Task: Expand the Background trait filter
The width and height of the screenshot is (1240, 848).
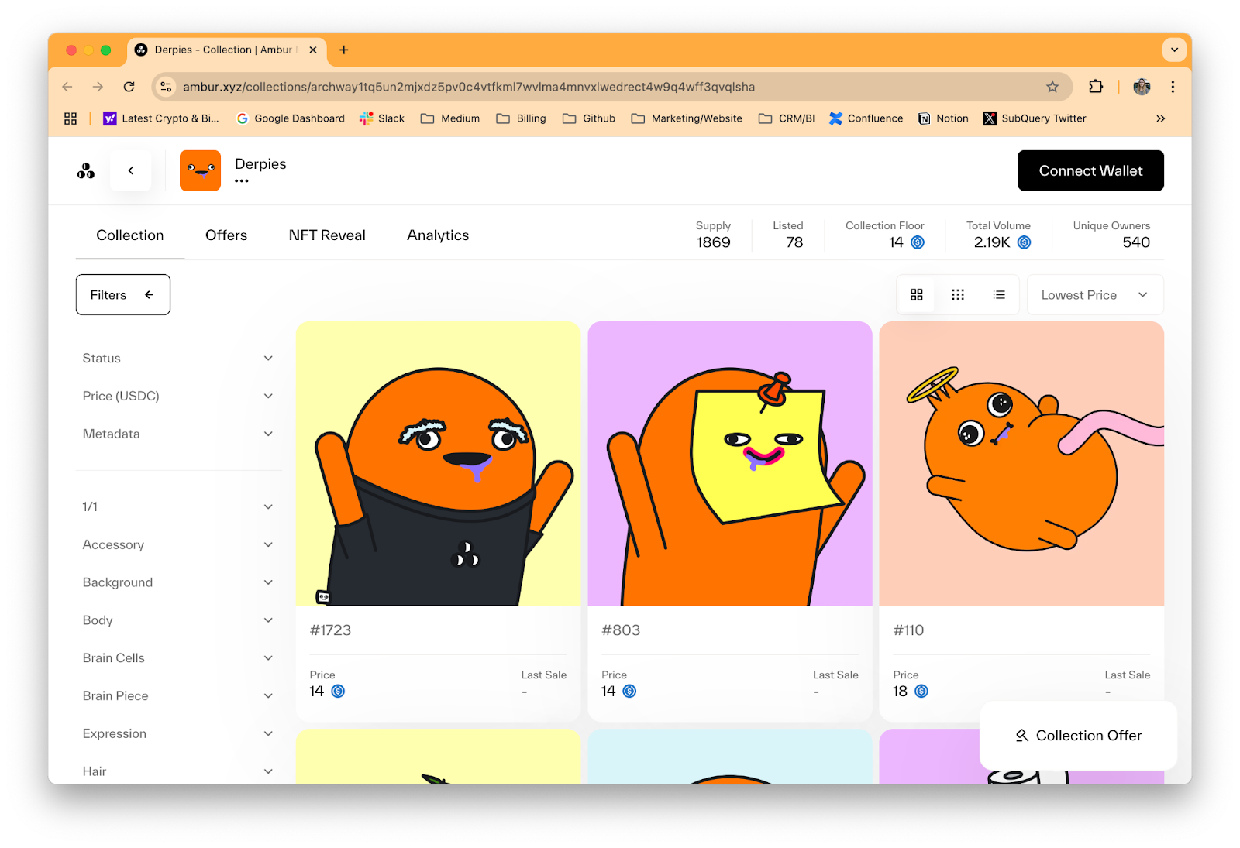Action: [178, 583]
